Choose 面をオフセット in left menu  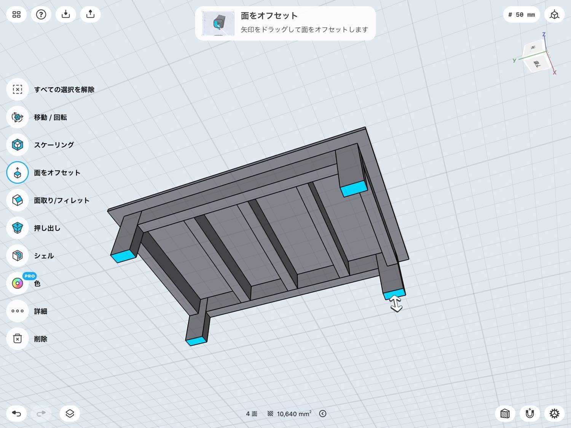pyautogui.click(x=57, y=173)
